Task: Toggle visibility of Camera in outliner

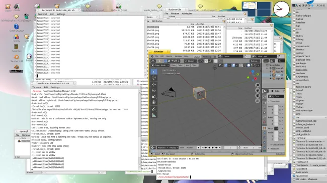Action: pos(282,72)
